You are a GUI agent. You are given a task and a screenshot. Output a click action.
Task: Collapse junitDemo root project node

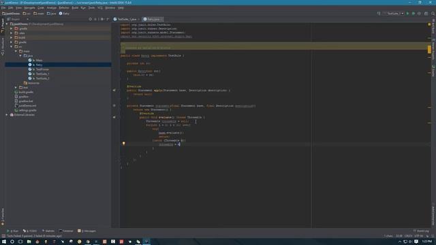(7, 24)
